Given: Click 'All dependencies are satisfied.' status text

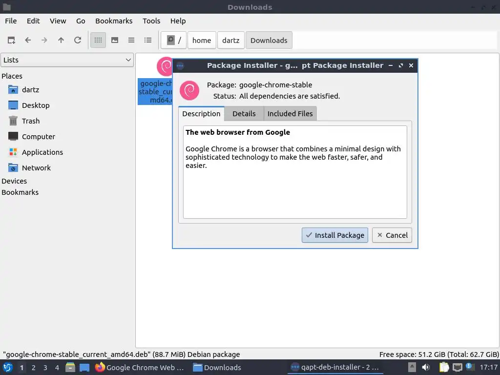Looking at the screenshot, I should coord(290,96).
